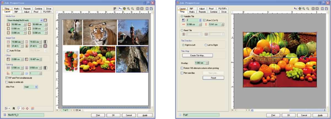Select the Fixed Tile radio button
This screenshot has height=119, width=331.
[x=181, y=30]
